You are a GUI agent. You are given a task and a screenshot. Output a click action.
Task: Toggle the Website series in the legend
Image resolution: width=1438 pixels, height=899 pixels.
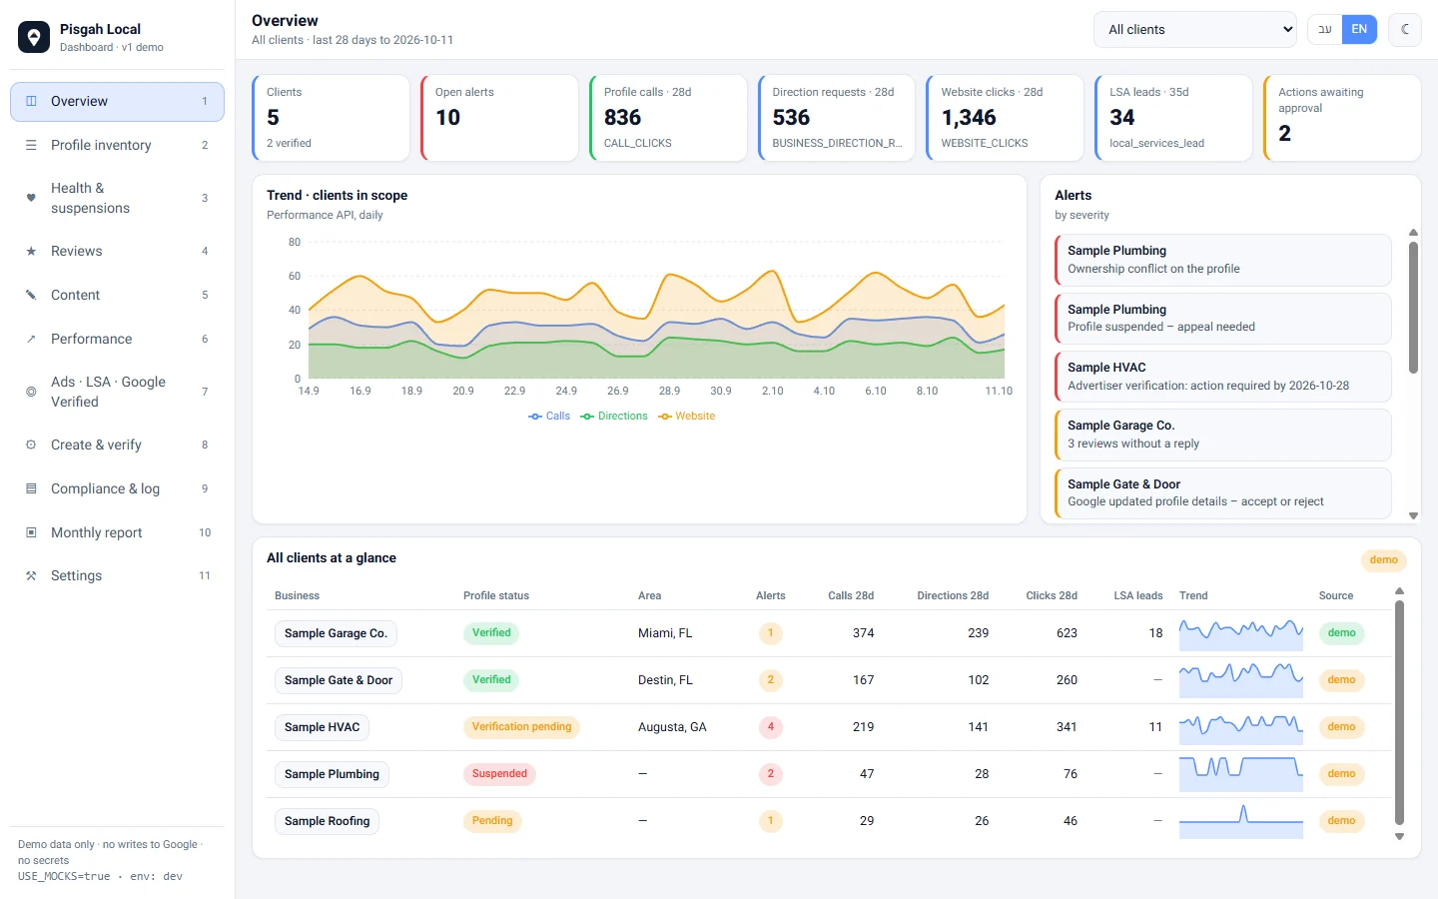pyautogui.click(x=687, y=416)
